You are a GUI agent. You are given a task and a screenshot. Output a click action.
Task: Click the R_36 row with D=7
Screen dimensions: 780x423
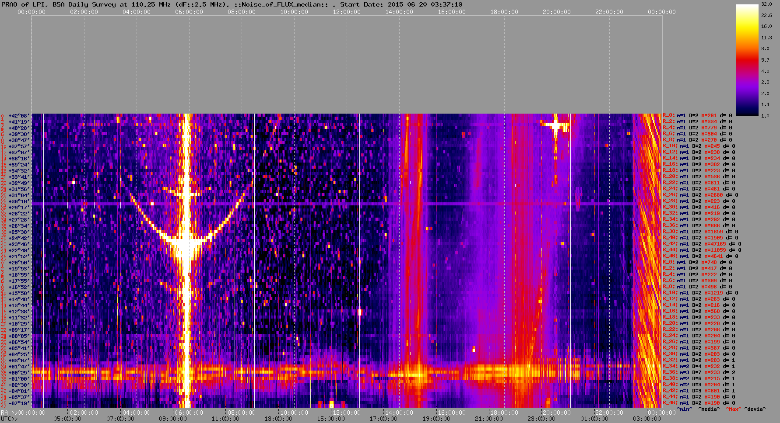click(x=699, y=373)
